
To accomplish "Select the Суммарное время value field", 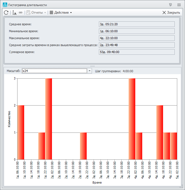I will (136, 52).
